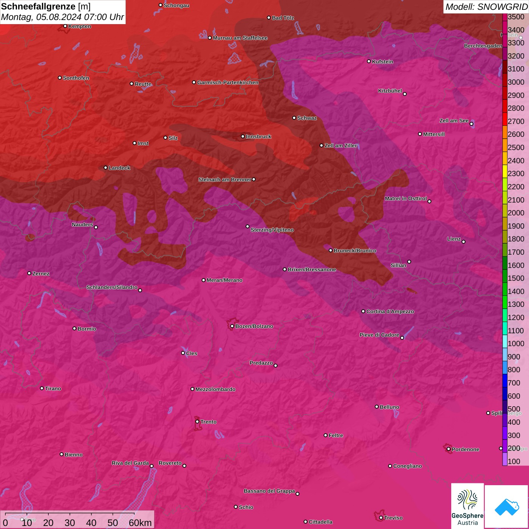Click the blue avalanche service logo
The image size is (529, 529).
coord(506,506)
